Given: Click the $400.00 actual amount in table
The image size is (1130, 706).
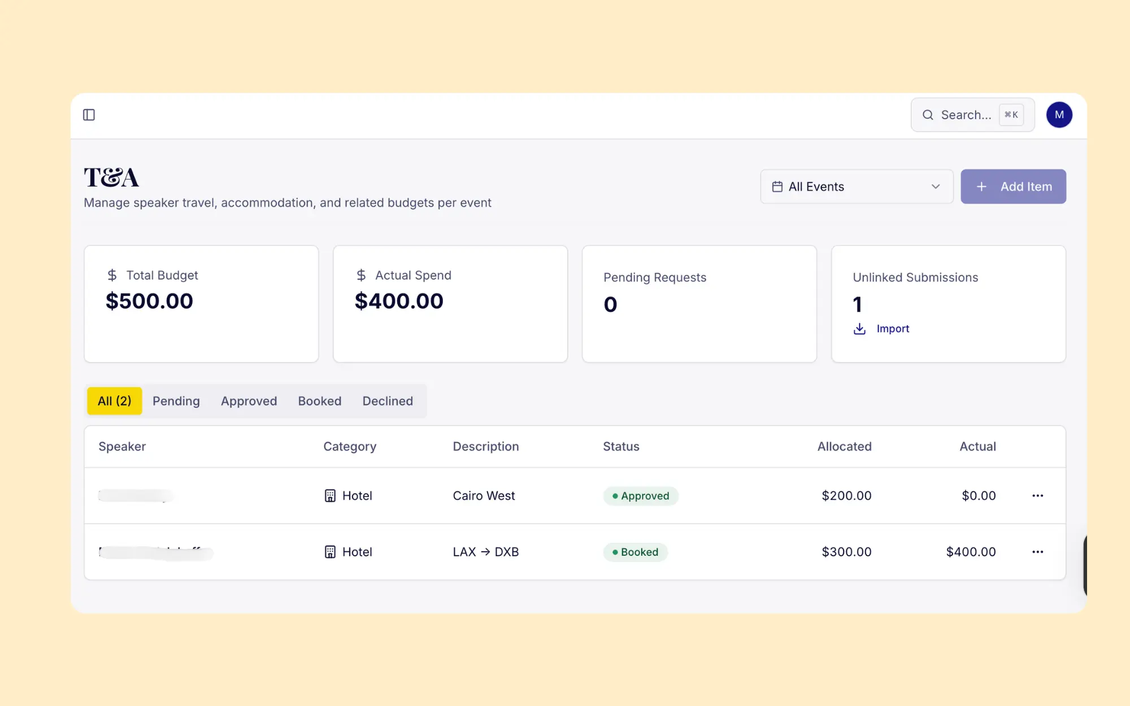Looking at the screenshot, I should click(971, 552).
